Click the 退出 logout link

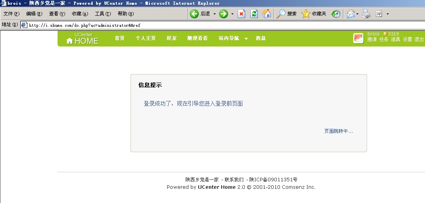[x=419, y=39]
